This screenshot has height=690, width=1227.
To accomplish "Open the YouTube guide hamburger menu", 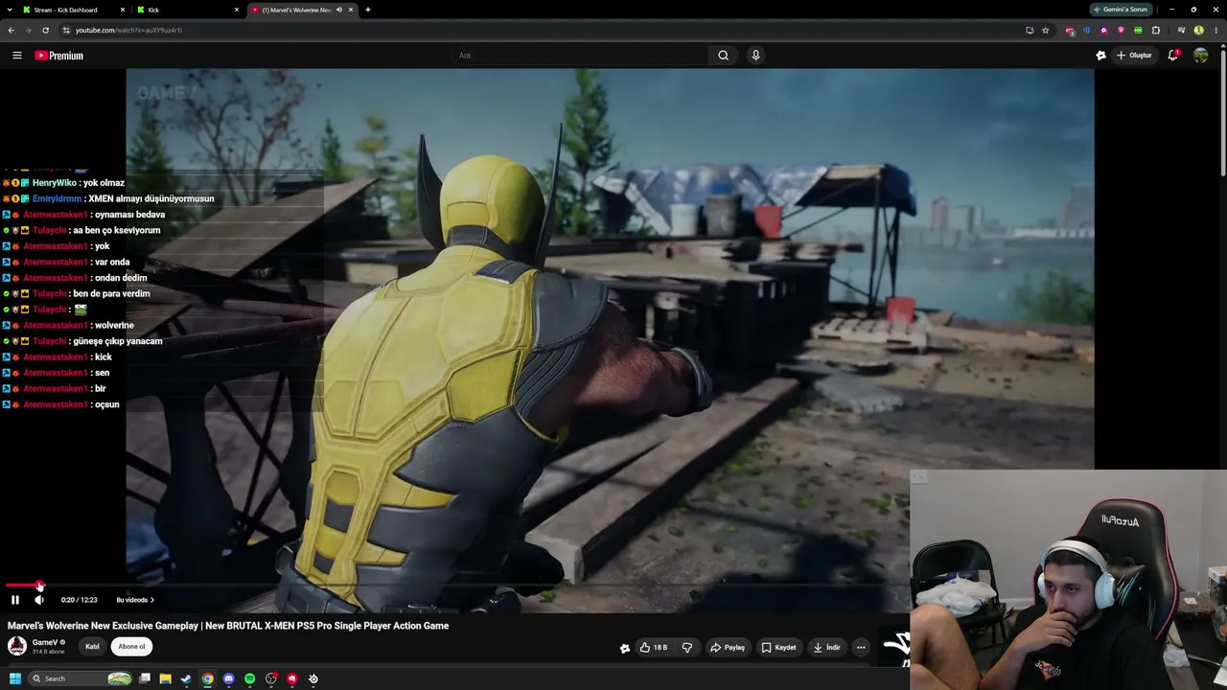I will (17, 56).
